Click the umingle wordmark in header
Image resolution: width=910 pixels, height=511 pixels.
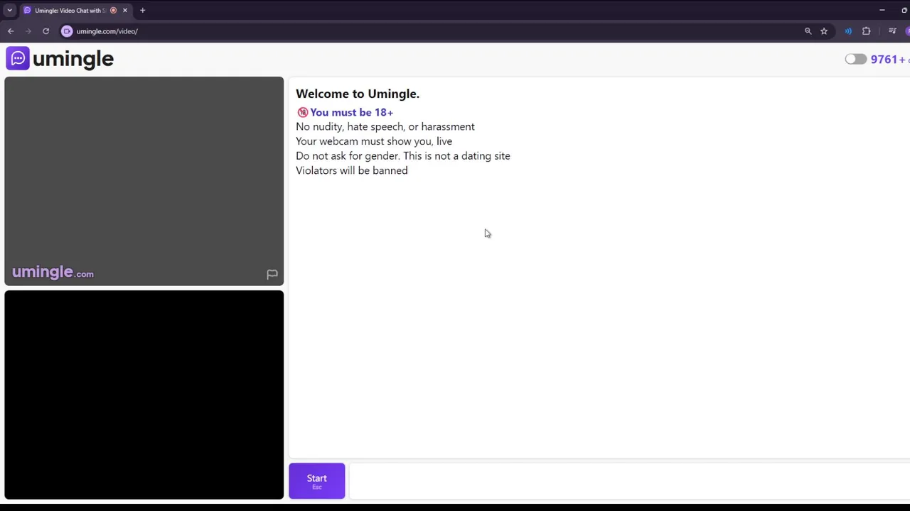73,59
